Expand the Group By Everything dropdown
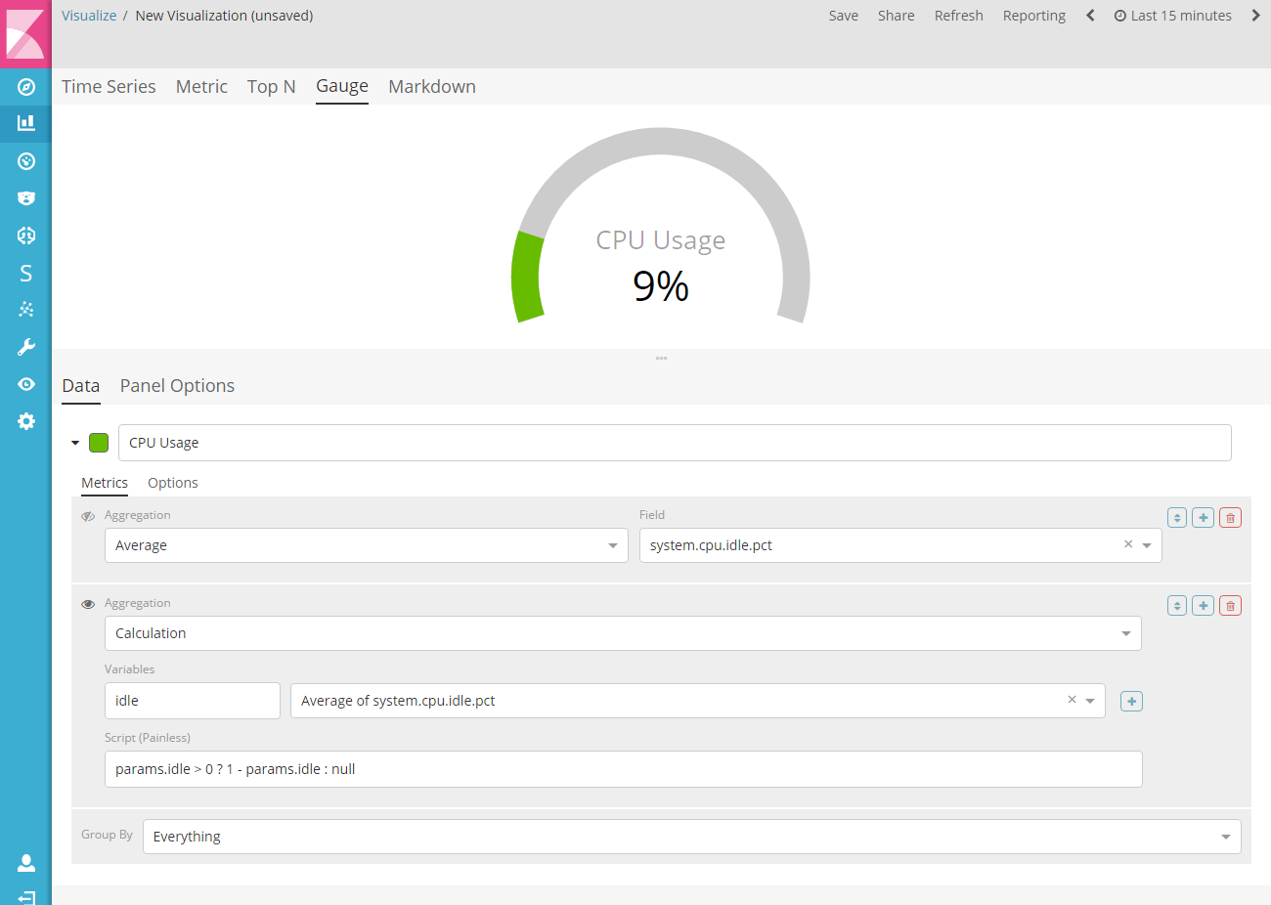1271x905 pixels. pos(691,837)
